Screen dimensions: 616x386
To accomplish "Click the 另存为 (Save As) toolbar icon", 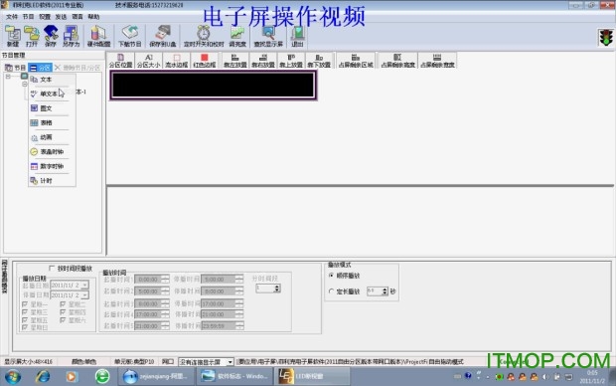I will click(x=72, y=36).
